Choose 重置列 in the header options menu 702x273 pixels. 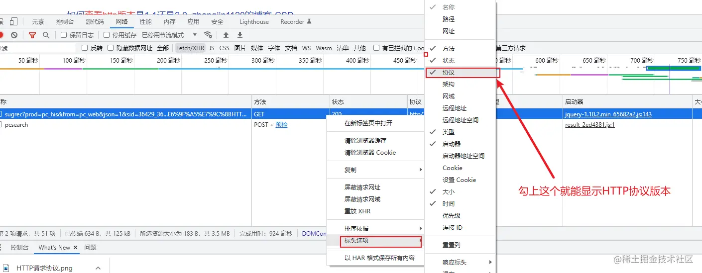(460, 245)
